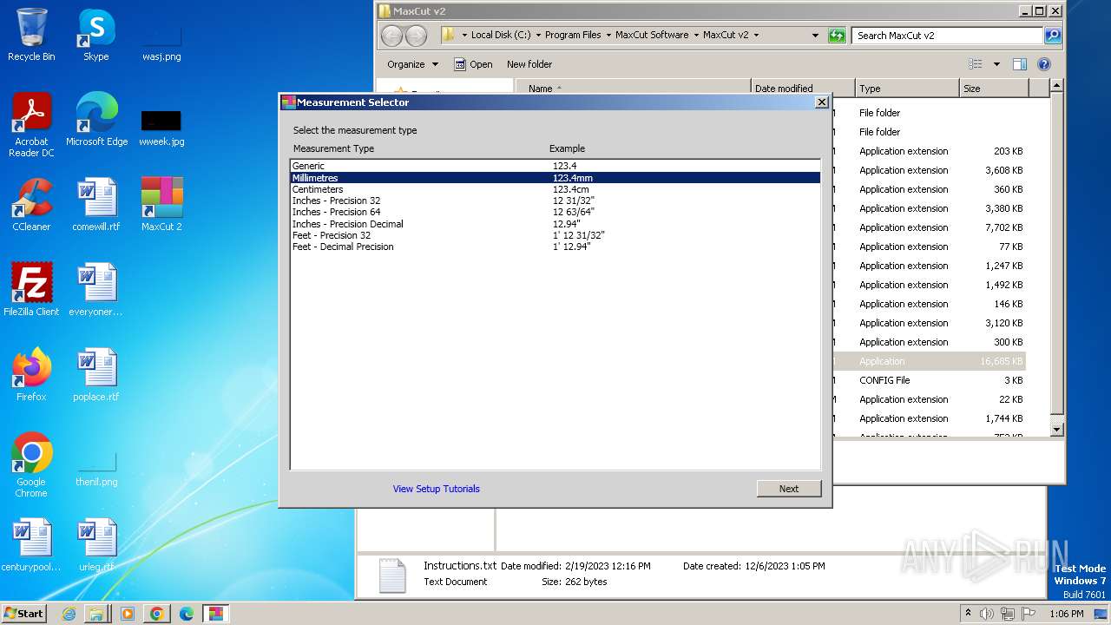Viewport: 1111px width, 625px height.
Task: Select Feet - Precision 32
Action: tap(555, 235)
